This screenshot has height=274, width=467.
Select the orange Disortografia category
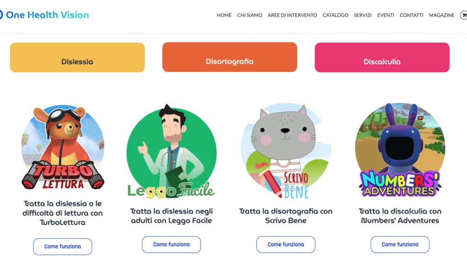coord(230,57)
